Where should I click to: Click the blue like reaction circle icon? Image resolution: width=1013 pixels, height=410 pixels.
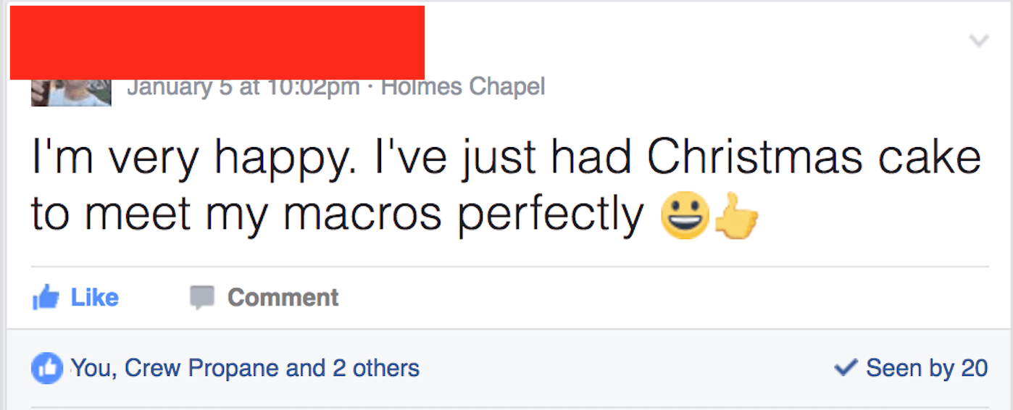47,369
